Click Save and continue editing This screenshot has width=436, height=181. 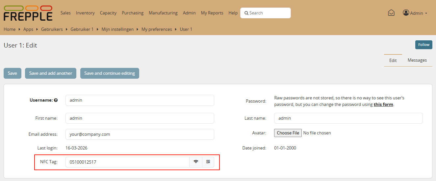click(110, 73)
